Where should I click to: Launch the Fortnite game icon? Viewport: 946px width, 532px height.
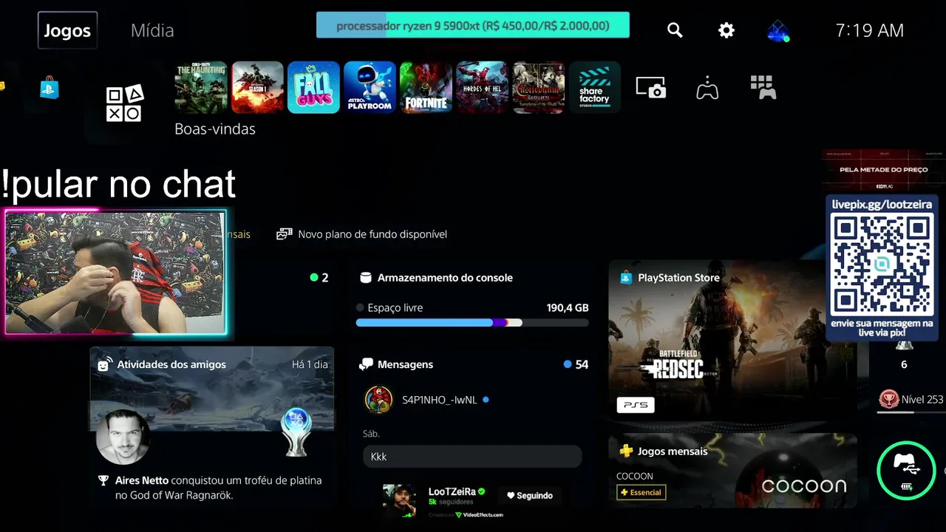coord(426,87)
